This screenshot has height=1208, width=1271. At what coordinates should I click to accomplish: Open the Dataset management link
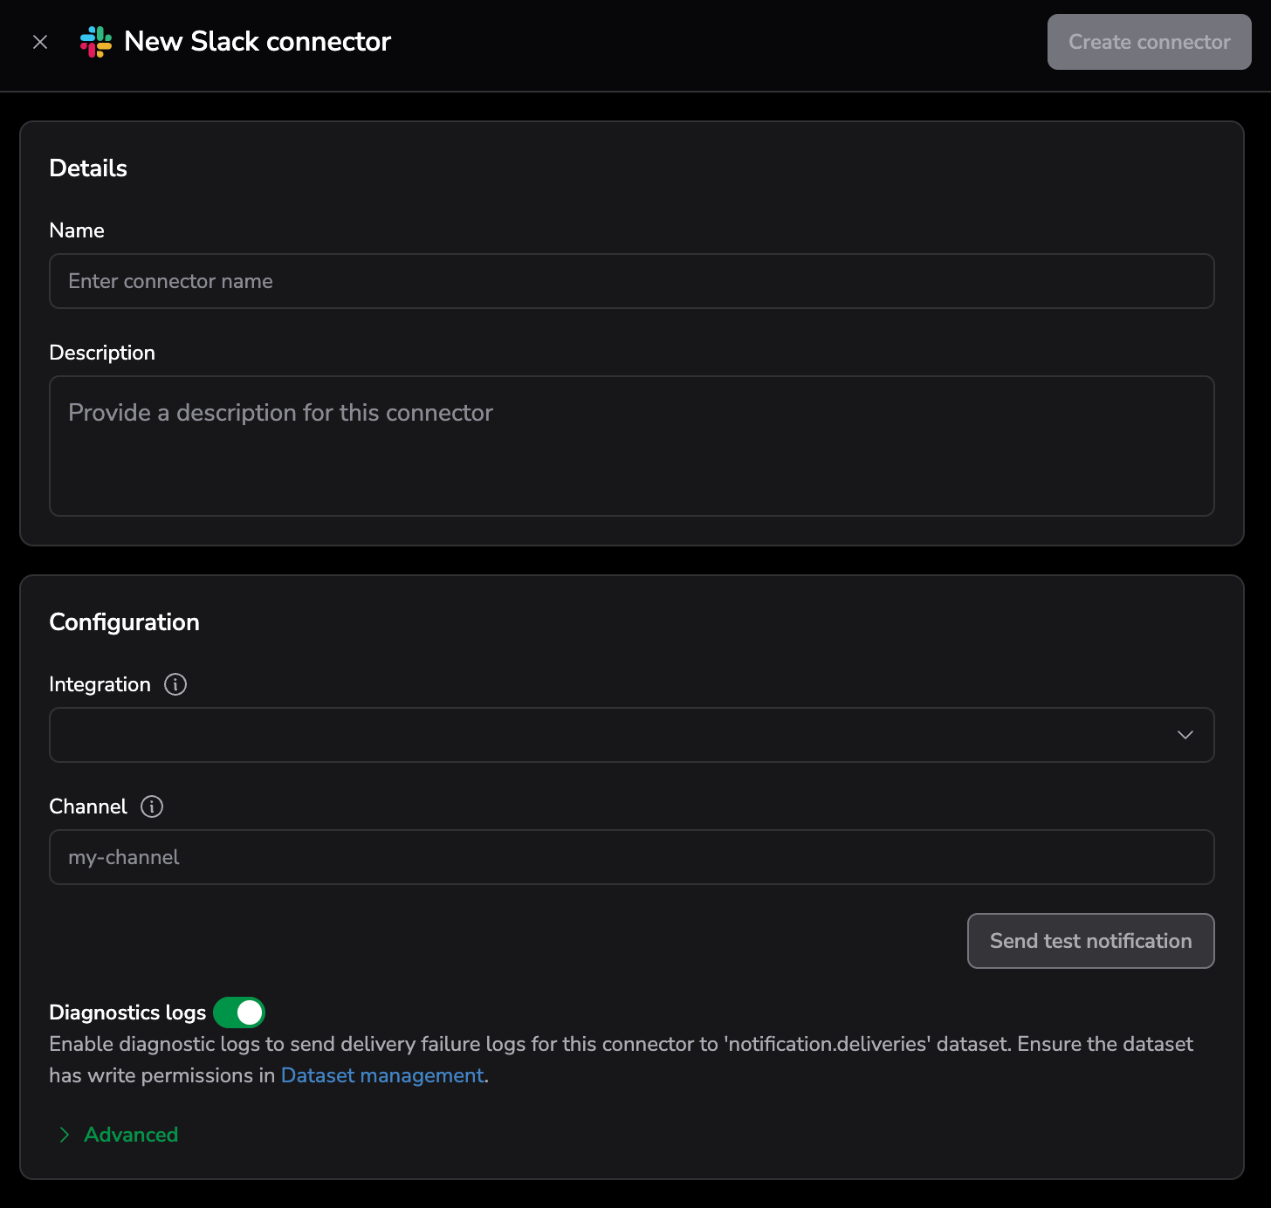382,1075
